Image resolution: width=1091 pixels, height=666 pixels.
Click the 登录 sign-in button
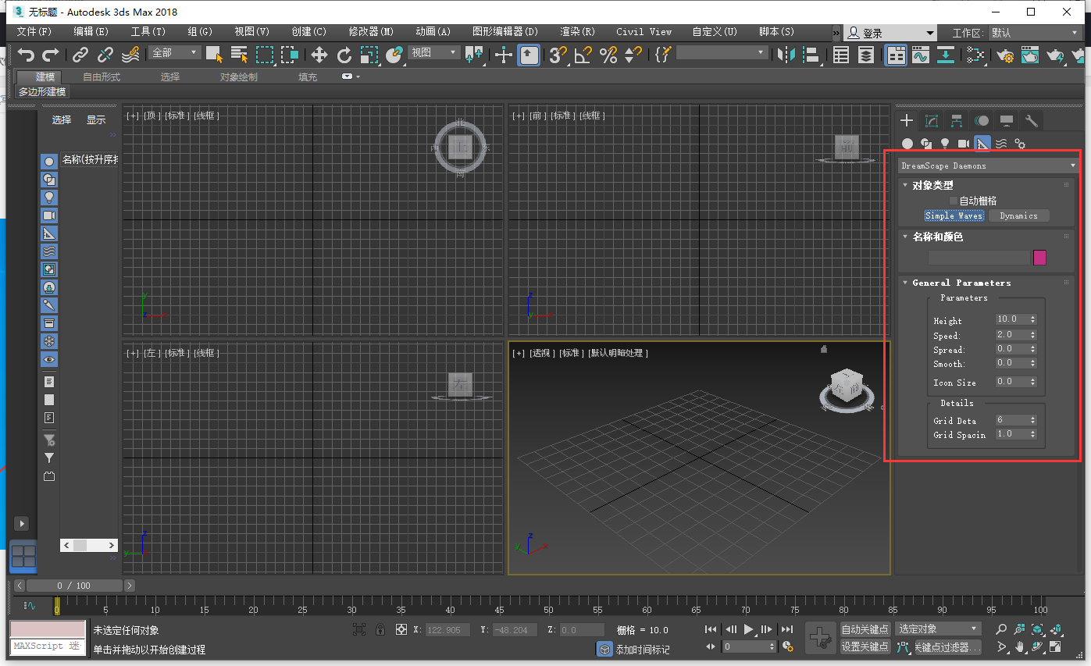(890, 33)
